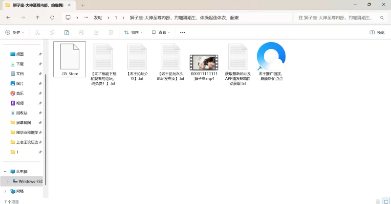Click the Rename toolbar icon

coord(81,32)
